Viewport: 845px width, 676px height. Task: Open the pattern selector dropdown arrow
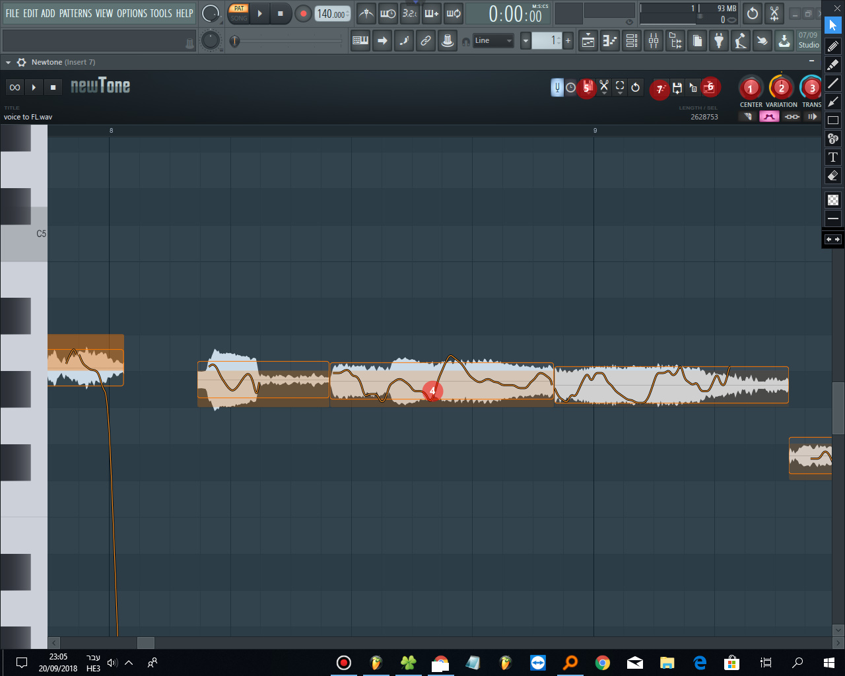[x=525, y=41]
